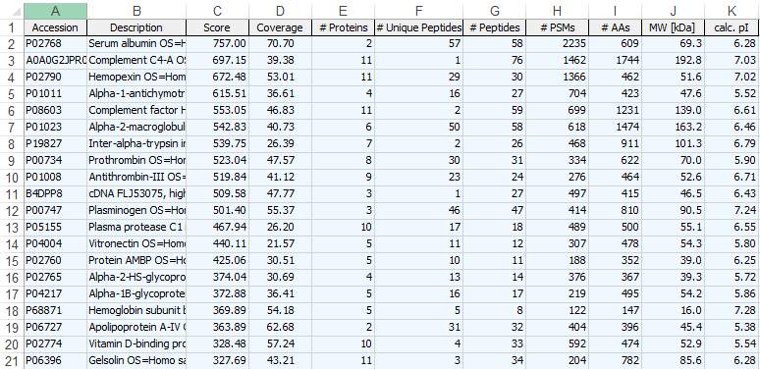This screenshot has height=369, width=760.
Task: Select the Gelsolin description cell
Action: pyautogui.click(x=136, y=361)
